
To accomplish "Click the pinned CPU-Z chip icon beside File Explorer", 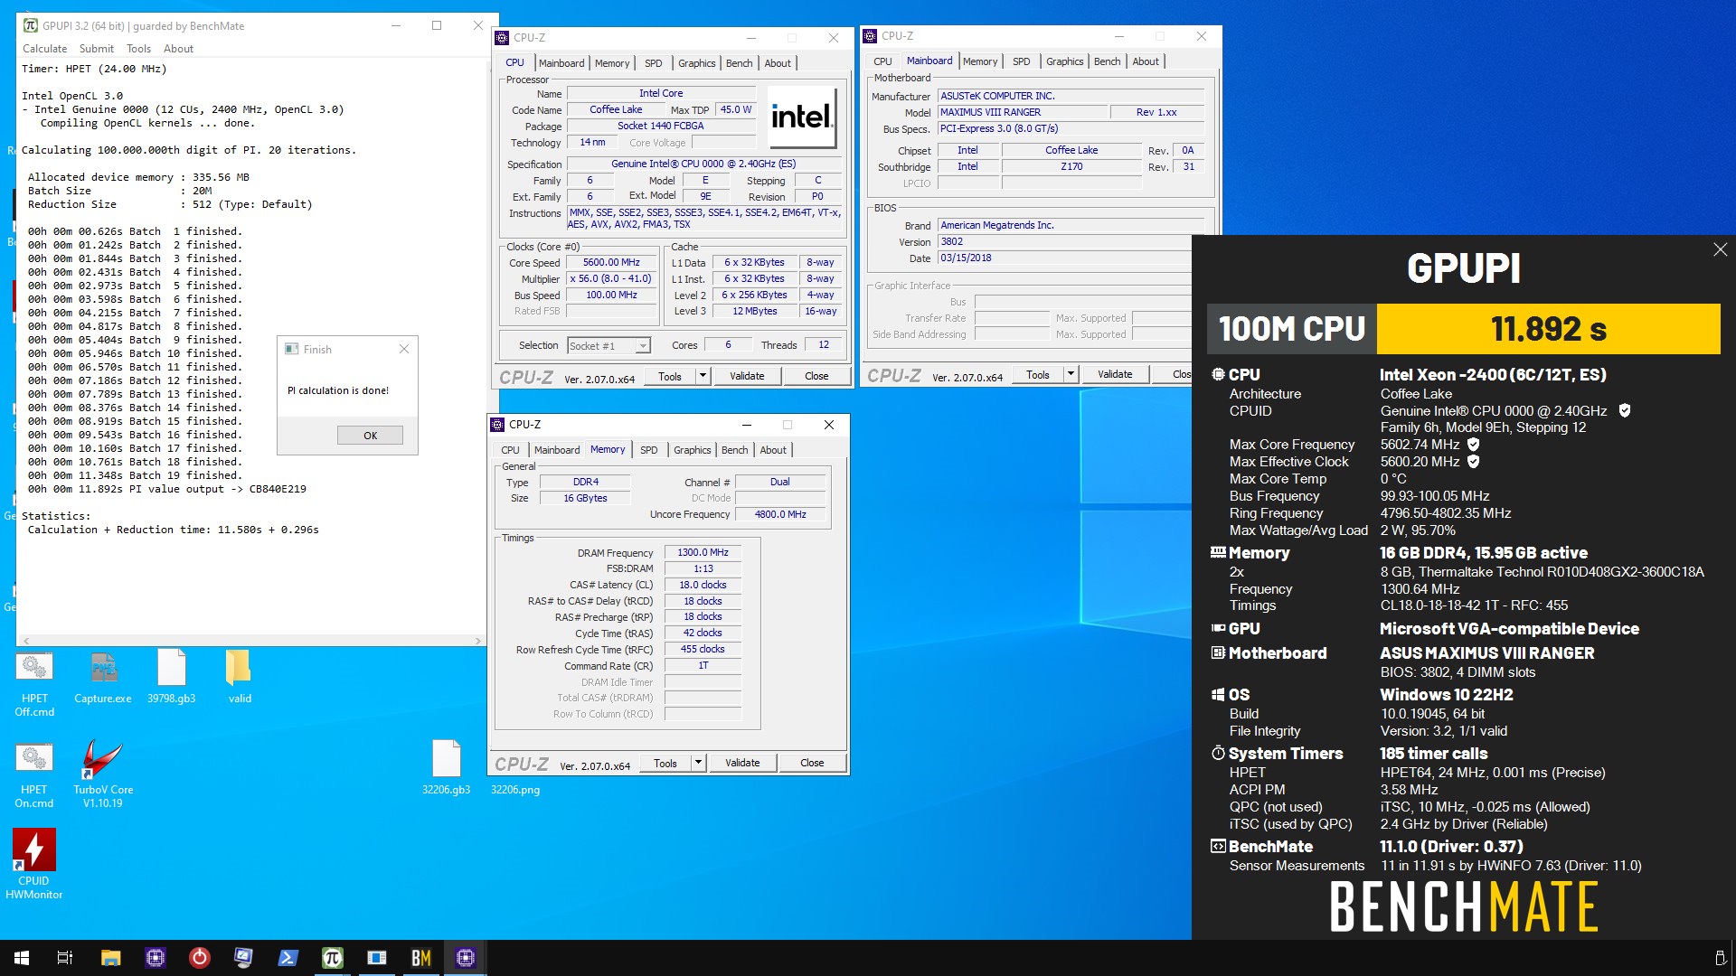I will coord(155,958).
